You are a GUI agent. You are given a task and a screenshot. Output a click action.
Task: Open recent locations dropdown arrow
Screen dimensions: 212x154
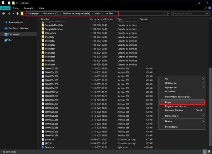tap(14, 13)
